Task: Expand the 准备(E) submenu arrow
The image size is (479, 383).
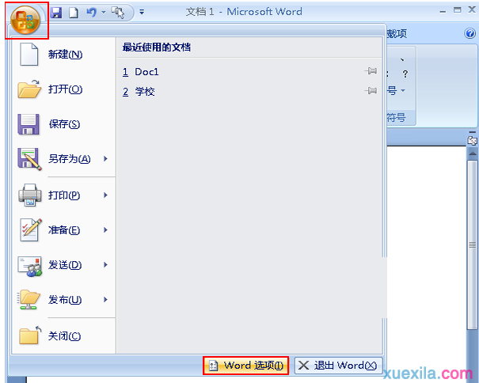Action: coord(105,230)
